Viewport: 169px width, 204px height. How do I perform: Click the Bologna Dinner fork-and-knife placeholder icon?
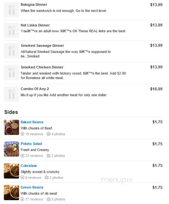[x=11, y=10]
